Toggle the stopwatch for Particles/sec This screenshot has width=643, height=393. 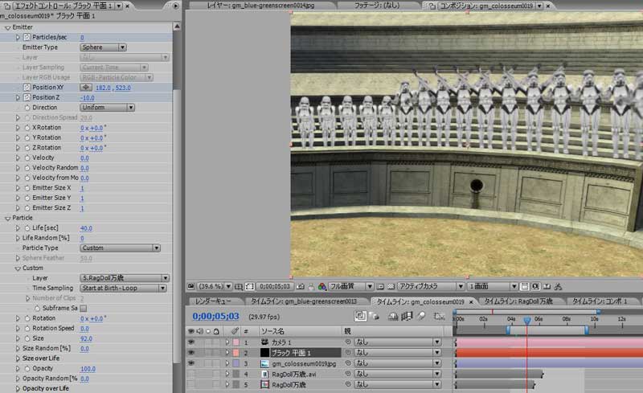coord(27,37)
